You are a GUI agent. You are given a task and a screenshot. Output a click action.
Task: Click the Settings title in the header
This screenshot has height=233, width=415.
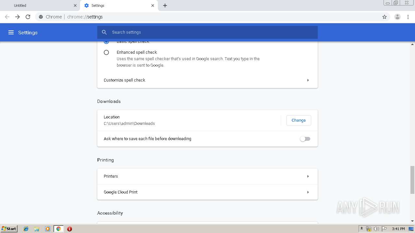28,32
